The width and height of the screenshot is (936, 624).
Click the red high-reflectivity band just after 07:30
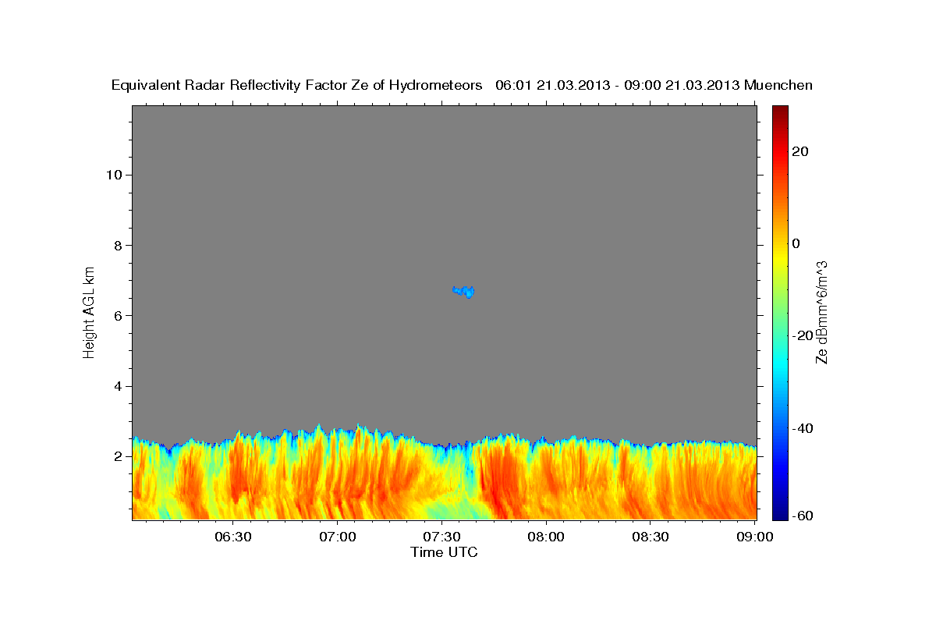click(499, 484)
